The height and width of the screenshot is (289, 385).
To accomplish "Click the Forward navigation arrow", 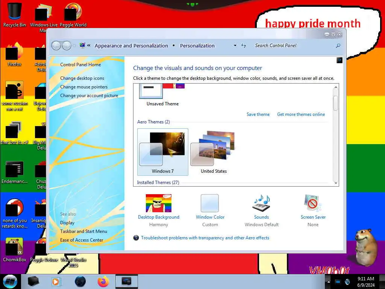I will point(67,46).
